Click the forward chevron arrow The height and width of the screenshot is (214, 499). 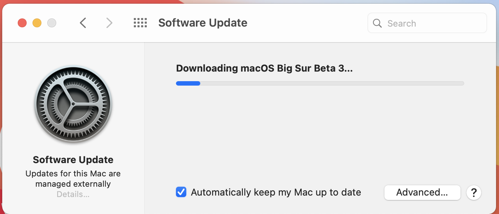[109, 23]
